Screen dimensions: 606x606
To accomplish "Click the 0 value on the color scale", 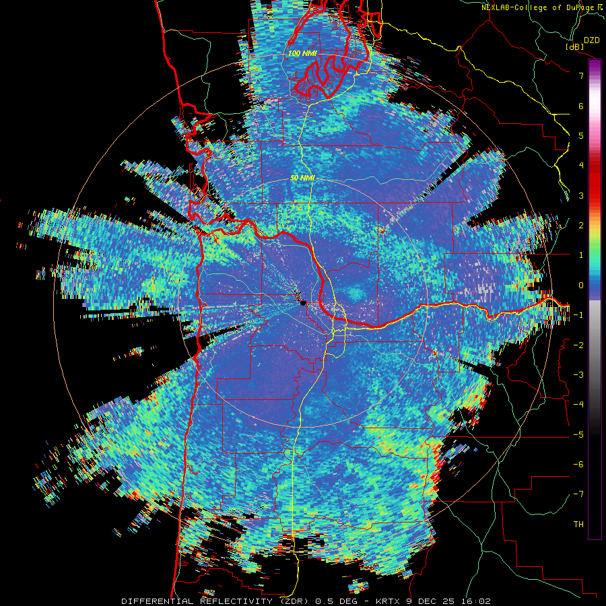I will pyautogui.click(x=581, y=285).
